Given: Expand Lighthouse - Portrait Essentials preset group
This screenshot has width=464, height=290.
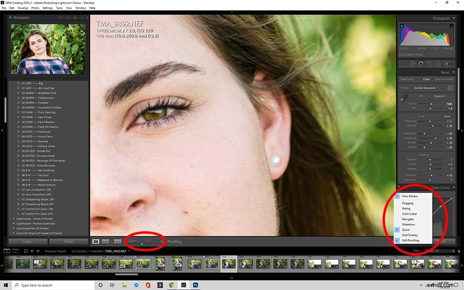Looking at the screenshot, I should [14, 224].
